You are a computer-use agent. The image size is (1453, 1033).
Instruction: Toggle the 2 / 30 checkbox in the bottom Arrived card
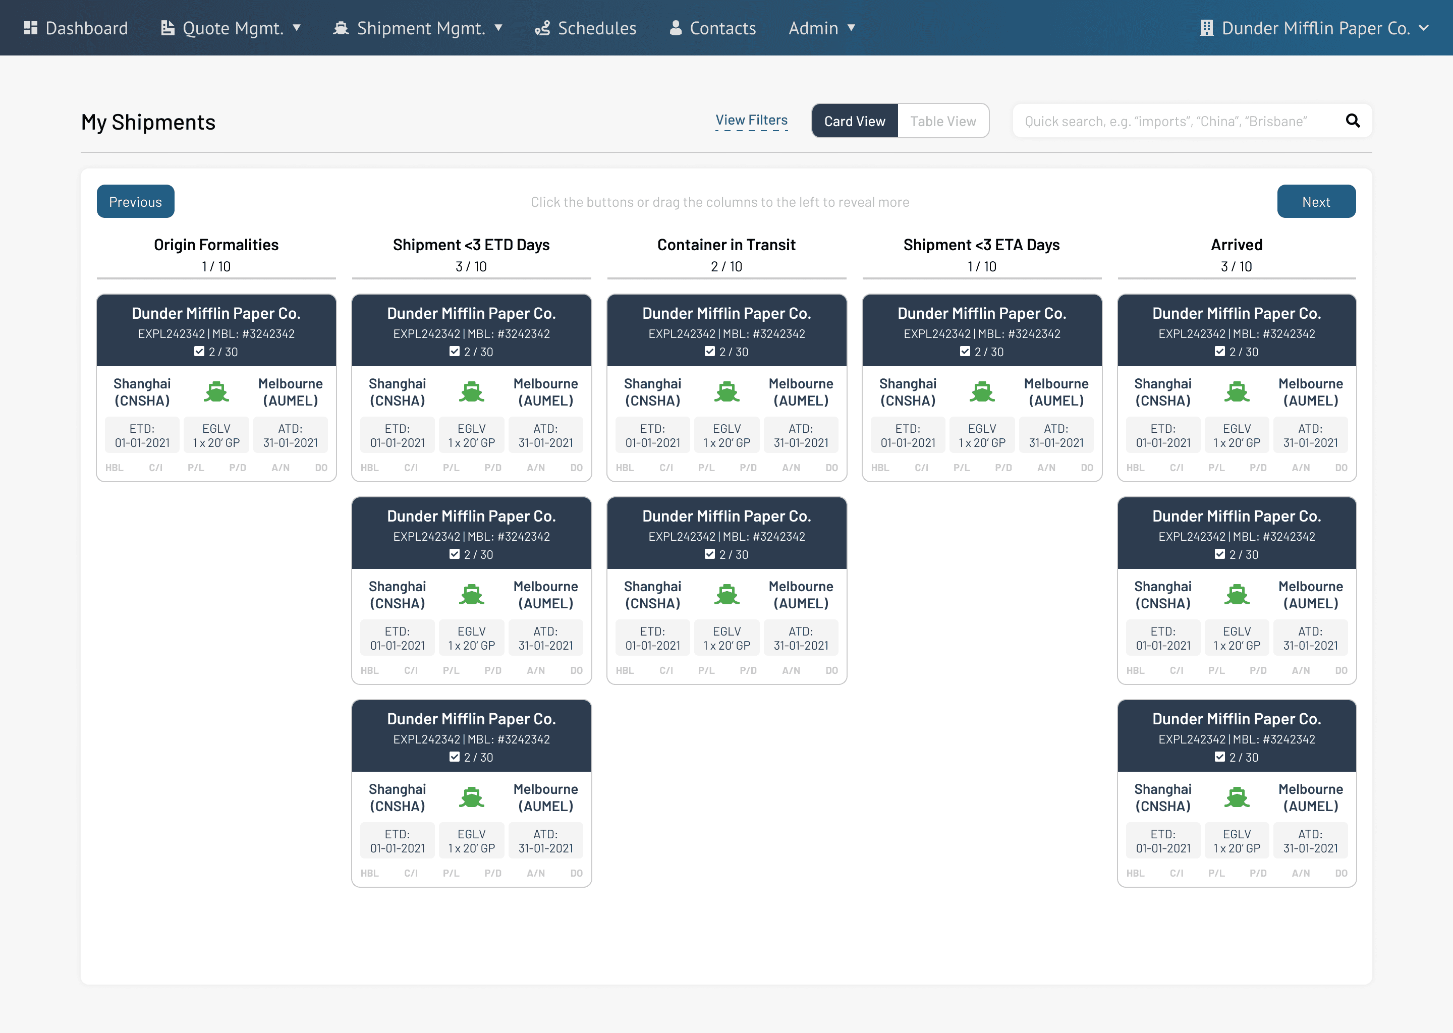point(1219,757)
